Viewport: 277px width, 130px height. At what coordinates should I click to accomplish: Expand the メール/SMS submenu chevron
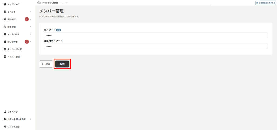pos(31,34)
